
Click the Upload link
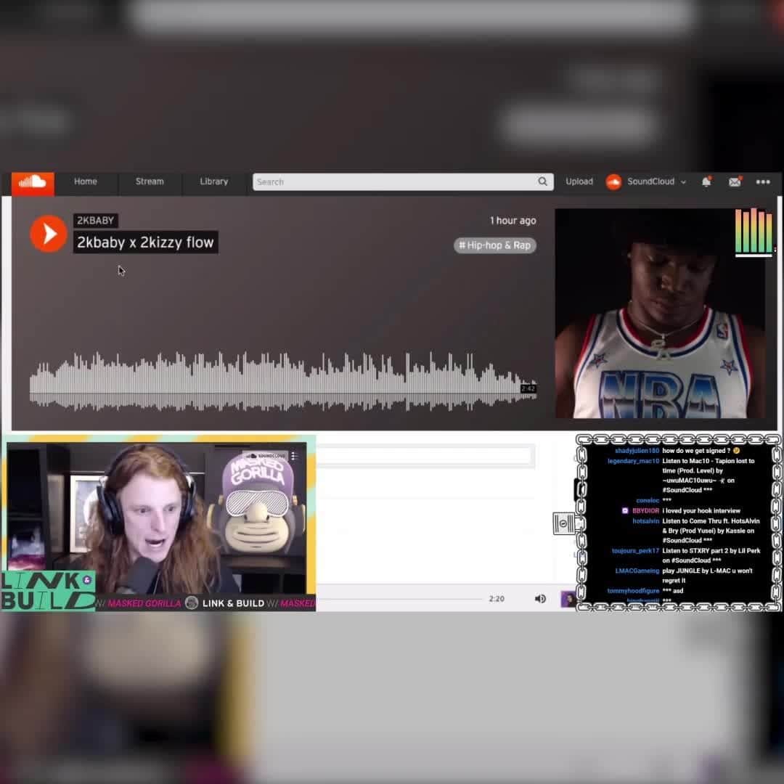click(x=579, y=181)
